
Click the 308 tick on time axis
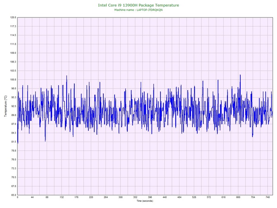120,197
